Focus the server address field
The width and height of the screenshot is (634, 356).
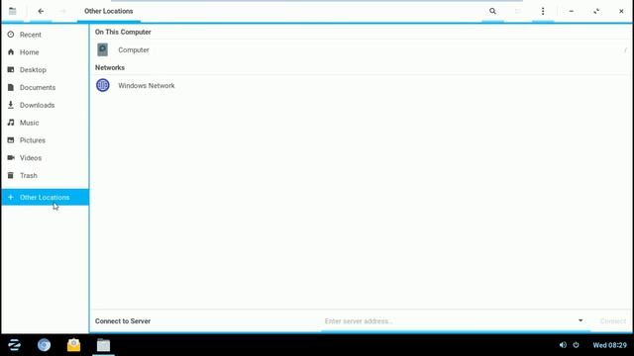click(449, 321)
